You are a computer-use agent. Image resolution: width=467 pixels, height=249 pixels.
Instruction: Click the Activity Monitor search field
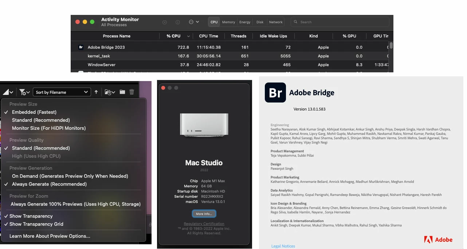tap(340, 22)
